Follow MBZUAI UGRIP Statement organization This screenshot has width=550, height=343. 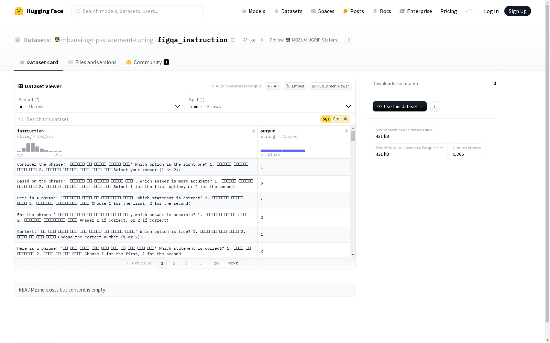(x=306, y=40)
